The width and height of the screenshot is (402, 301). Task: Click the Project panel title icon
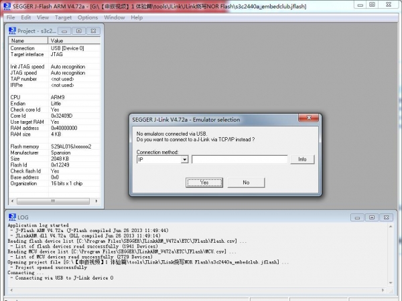pyautogui.click(x=11, y=30)
